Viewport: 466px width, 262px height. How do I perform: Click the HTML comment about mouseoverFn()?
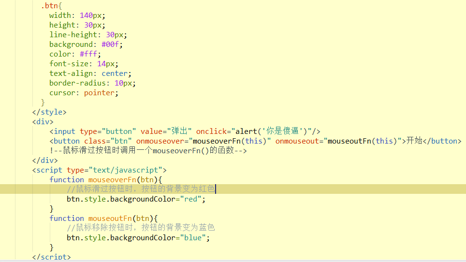[148, 150]
